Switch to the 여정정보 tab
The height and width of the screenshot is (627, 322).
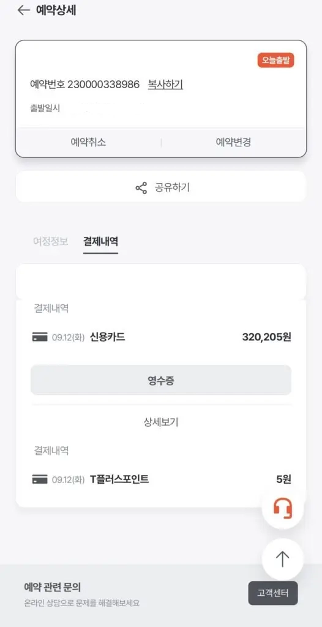click(x=50, y=241)
